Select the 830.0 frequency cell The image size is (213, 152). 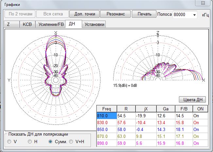pyautogui.click(x=107, y=122)
